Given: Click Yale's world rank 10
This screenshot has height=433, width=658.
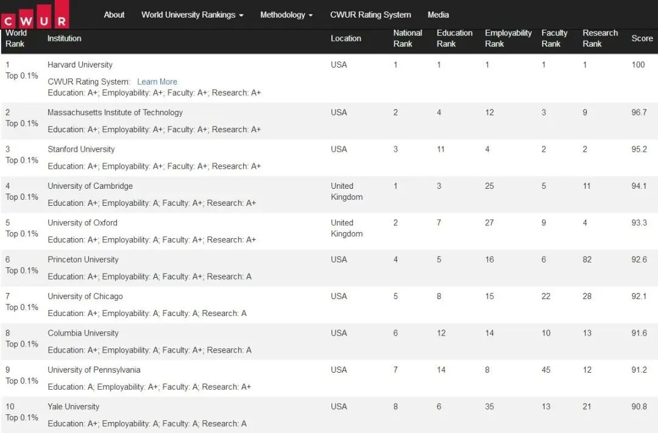Looking at the screenshot, I should tap(10, 407).
